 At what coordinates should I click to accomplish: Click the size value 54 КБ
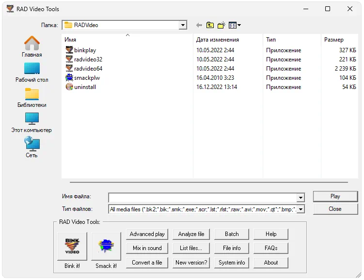[349, 87]
